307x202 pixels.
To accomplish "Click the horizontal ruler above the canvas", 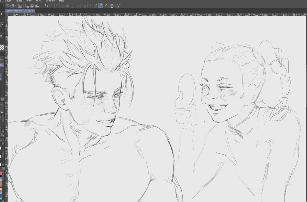I will 157,15.
